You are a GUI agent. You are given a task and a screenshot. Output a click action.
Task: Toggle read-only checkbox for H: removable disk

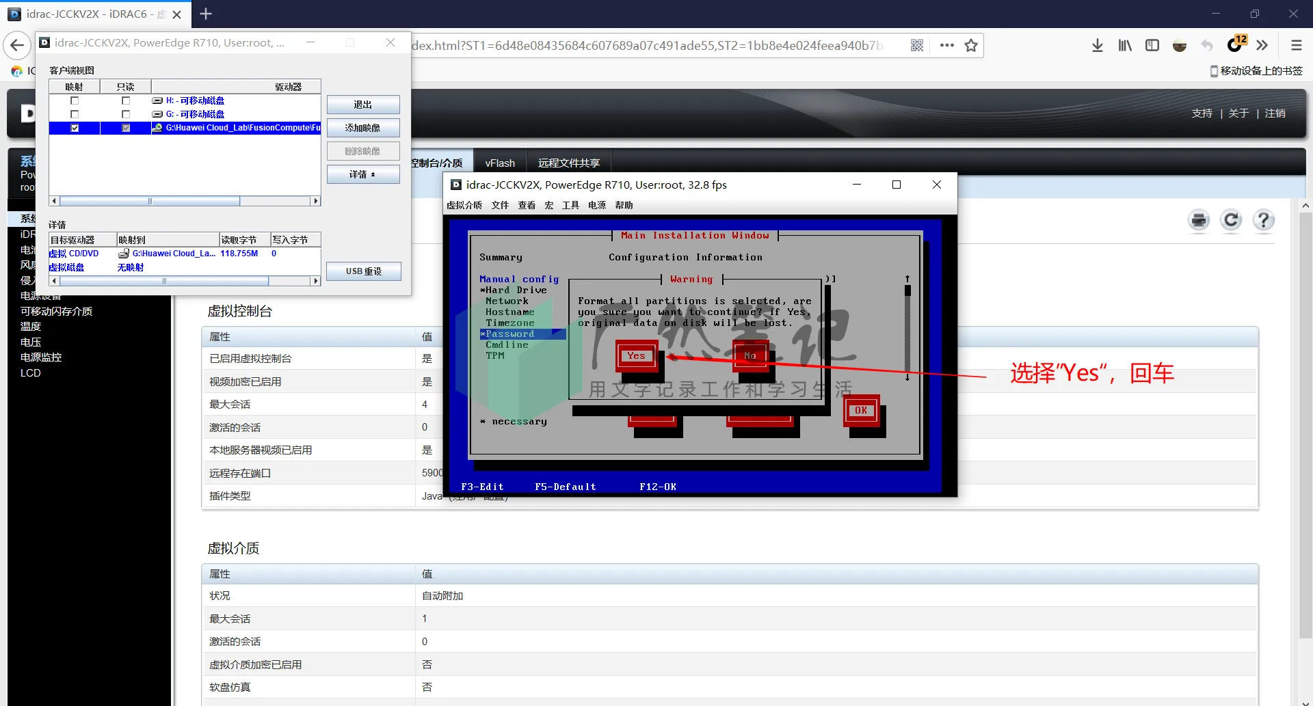tap(126, 100)
